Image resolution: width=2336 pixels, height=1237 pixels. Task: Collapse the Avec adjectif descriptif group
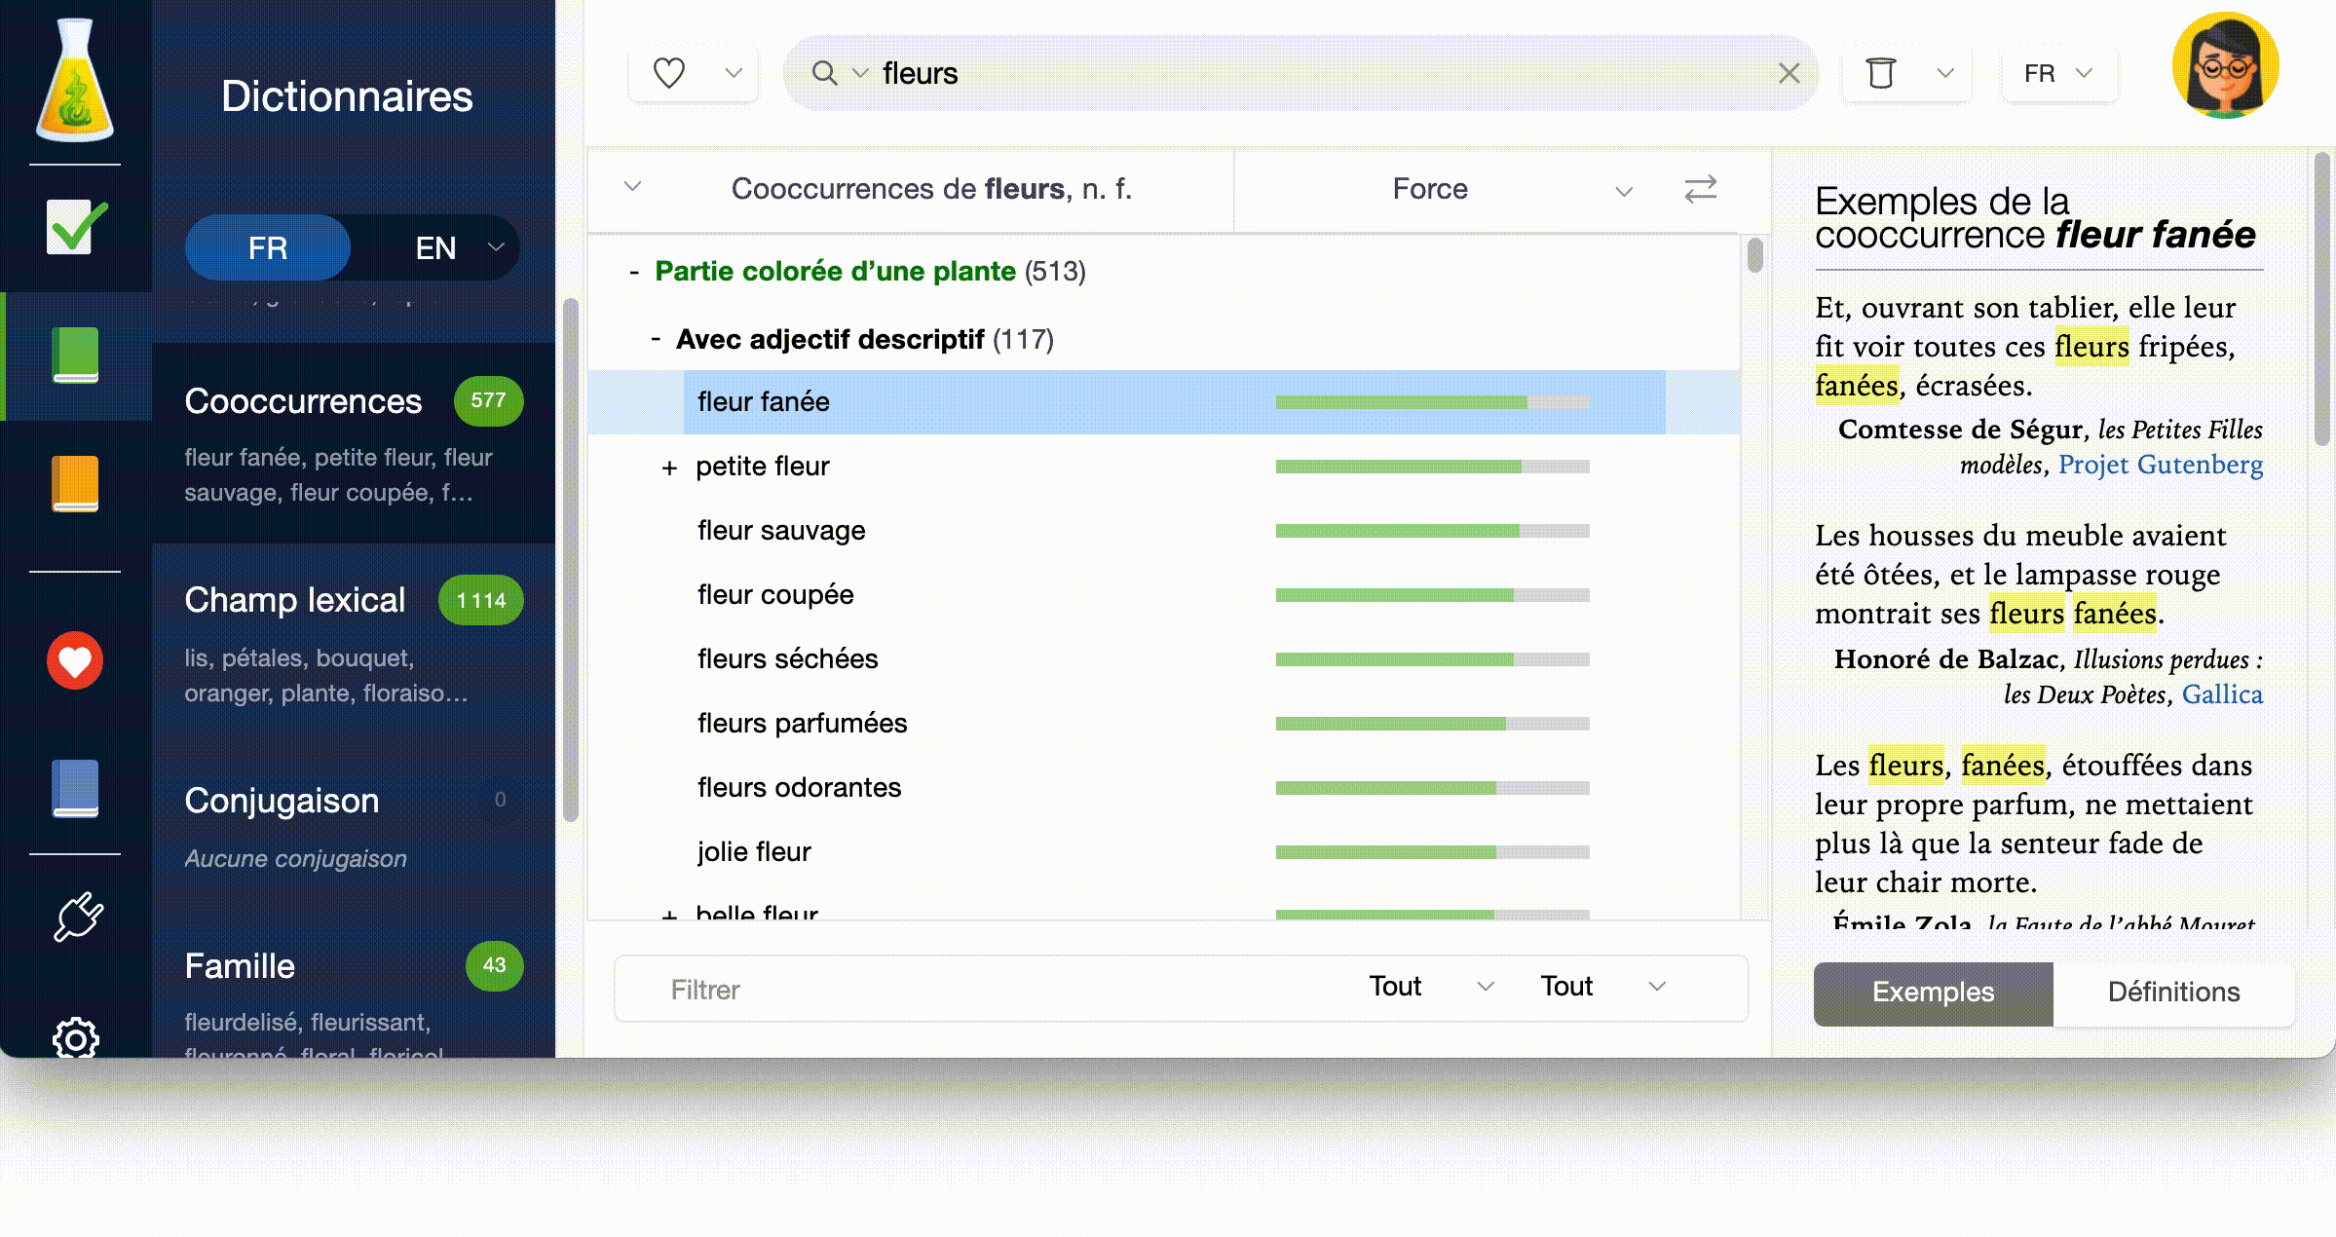pyautogui.click(x=656, y=340)
